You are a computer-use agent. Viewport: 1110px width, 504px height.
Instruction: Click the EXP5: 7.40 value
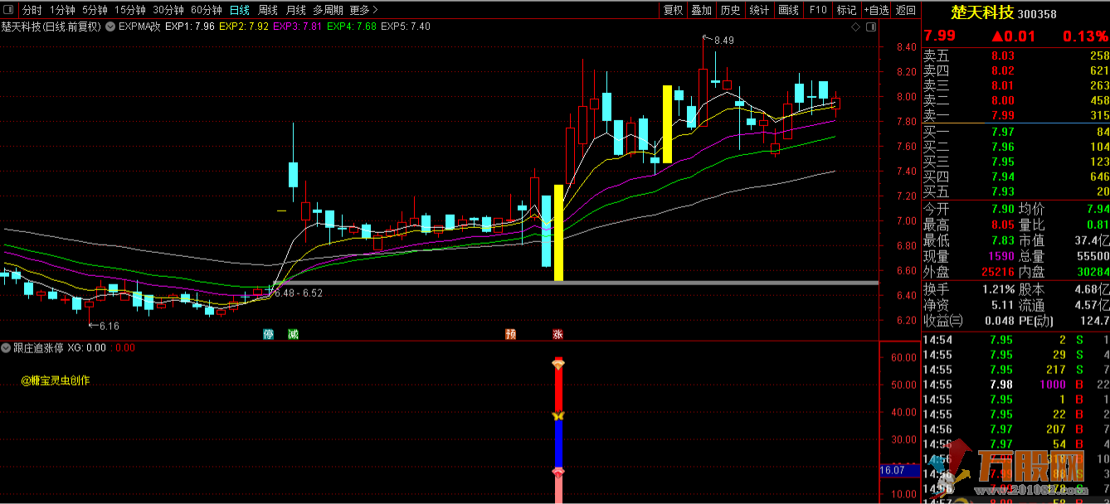(x=406, y=27)
